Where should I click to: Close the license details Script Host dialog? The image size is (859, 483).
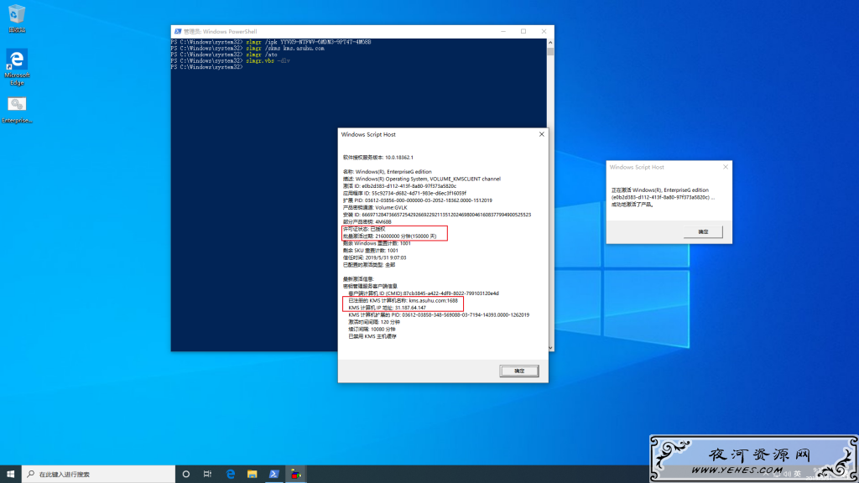tap(541, 134)
